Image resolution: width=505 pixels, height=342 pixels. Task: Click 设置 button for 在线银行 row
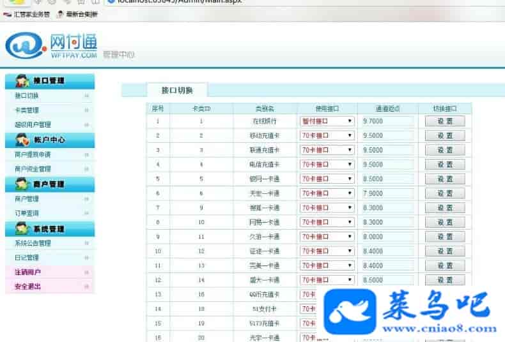coord(445,121)
